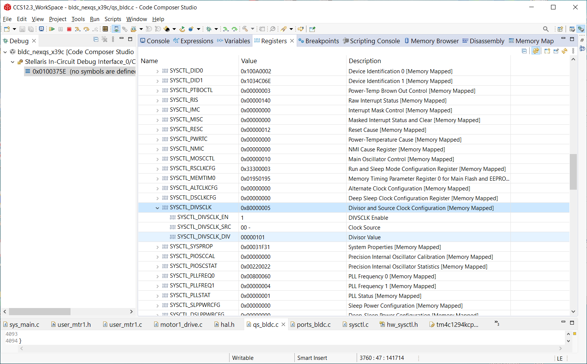
Task: Click the Step Over toolbar icon
Action: pyautogui.click(x=87, y=29)
